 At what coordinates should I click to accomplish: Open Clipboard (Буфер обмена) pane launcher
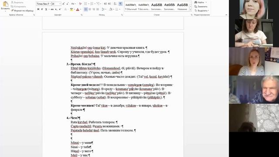pos(34,15)
